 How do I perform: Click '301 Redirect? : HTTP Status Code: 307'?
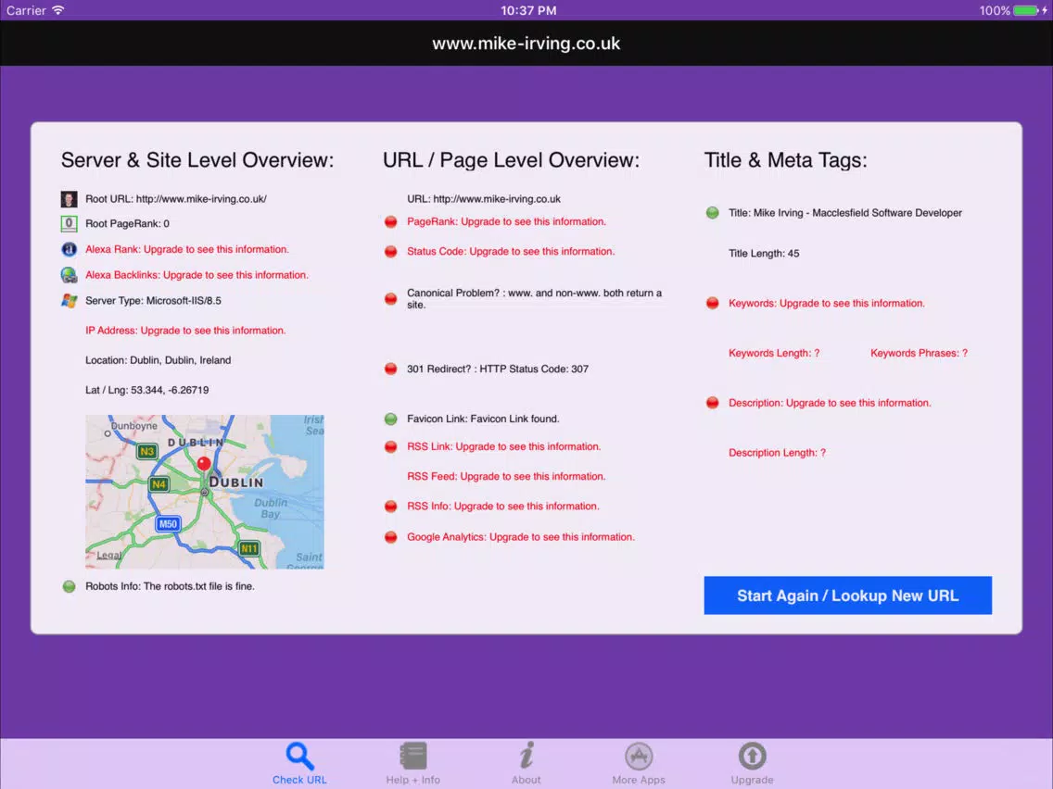pyautogui.click(x=498, y=369)
